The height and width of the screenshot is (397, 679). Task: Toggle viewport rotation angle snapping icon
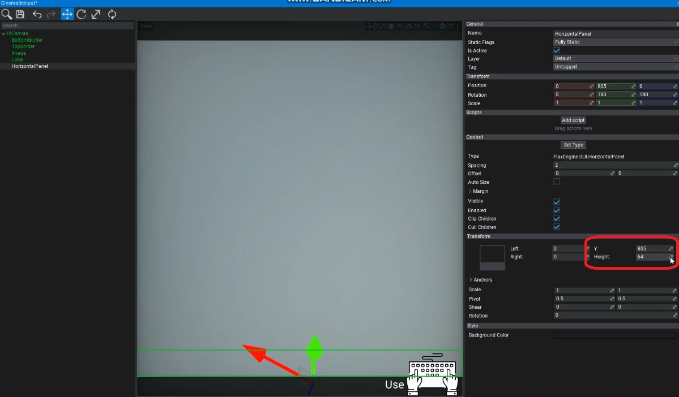[x=409, y=26]
